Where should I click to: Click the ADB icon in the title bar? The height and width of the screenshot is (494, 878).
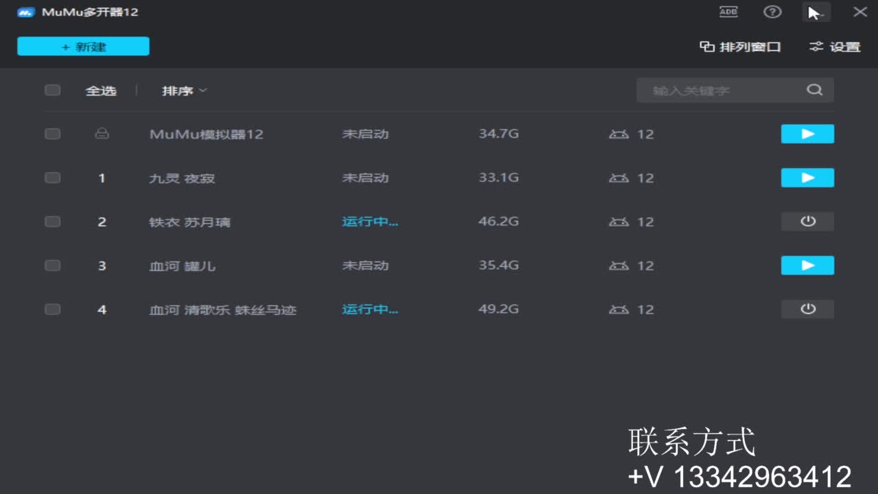point(728,12)
